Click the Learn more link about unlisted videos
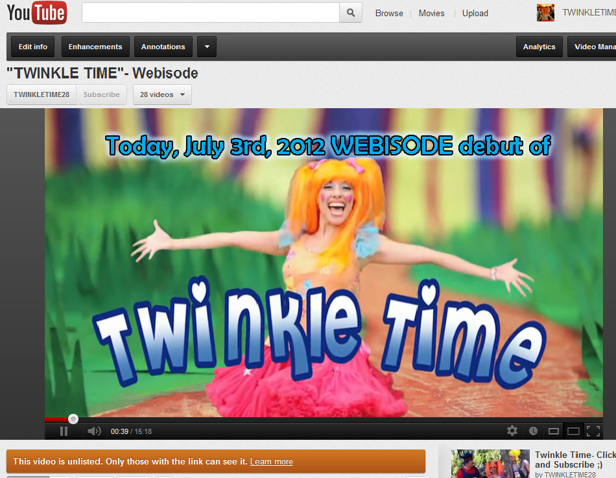The height and width of the screenshot is (478, 616). point(271,461)
